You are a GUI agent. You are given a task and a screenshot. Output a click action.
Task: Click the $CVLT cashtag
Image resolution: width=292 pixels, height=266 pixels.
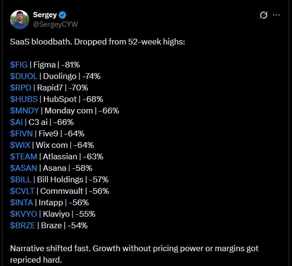22,191
